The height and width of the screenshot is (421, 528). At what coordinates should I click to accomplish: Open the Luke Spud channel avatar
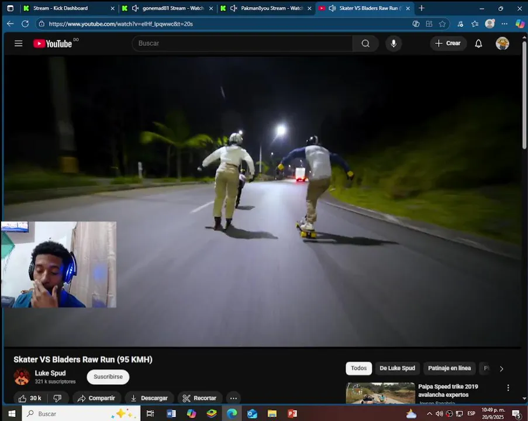[x=22, y=377]
